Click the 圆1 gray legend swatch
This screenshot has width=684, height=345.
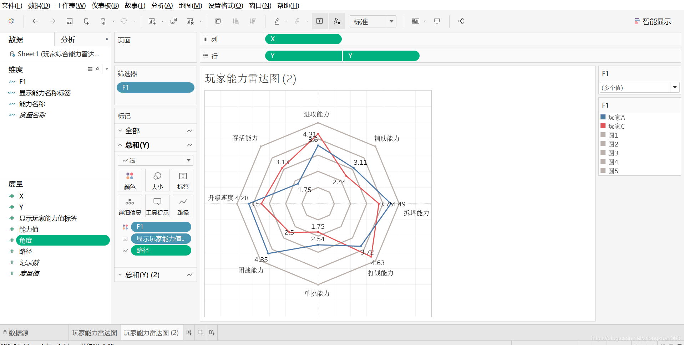click(603, 135)
